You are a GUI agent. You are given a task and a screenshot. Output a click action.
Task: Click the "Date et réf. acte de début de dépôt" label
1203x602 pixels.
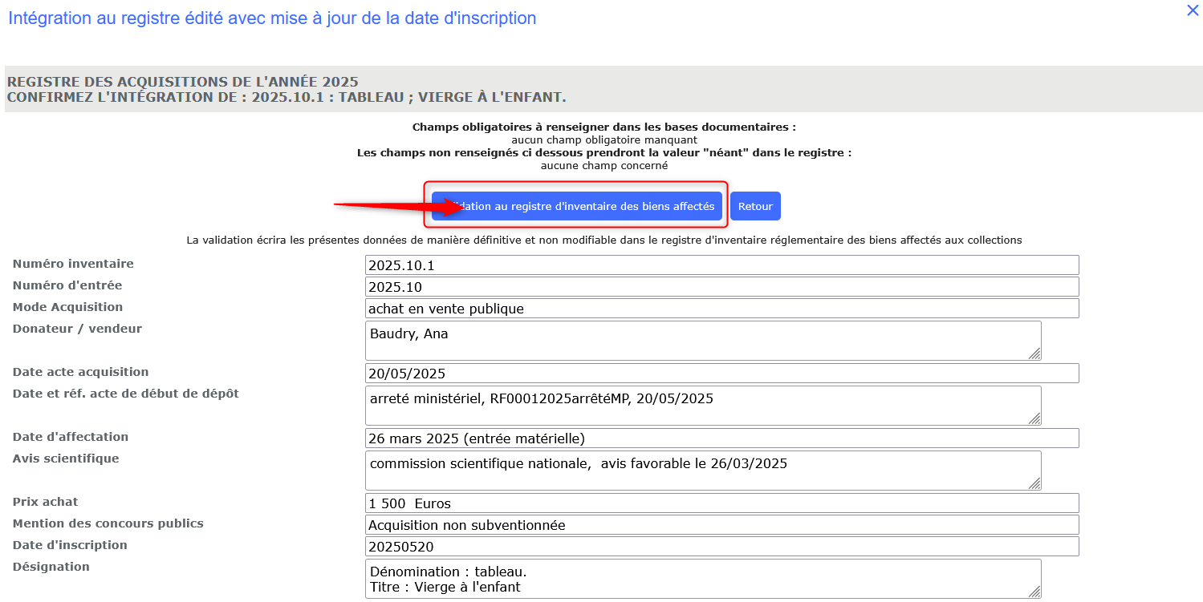(126, 394)
